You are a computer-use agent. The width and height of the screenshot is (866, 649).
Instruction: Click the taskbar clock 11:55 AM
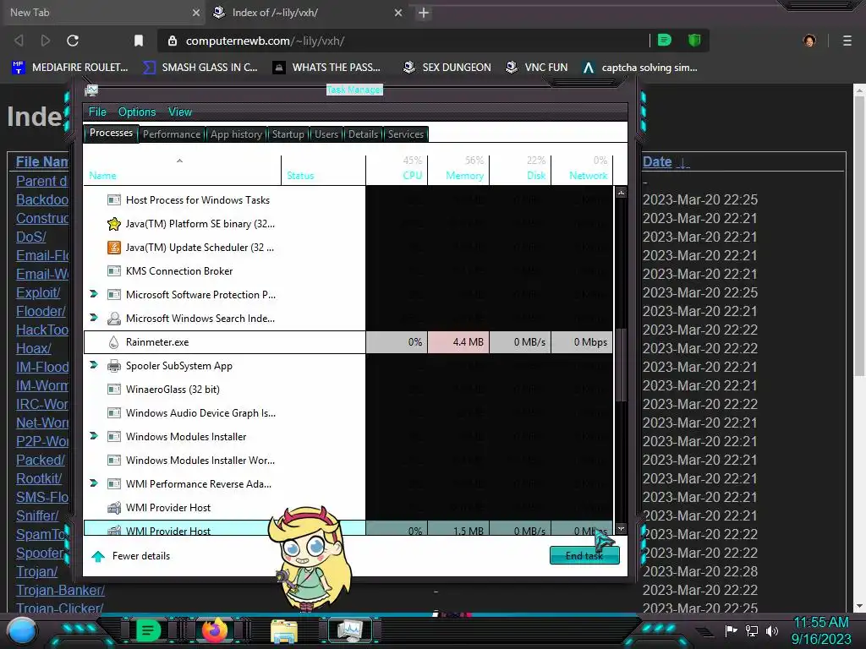point(820,623)
